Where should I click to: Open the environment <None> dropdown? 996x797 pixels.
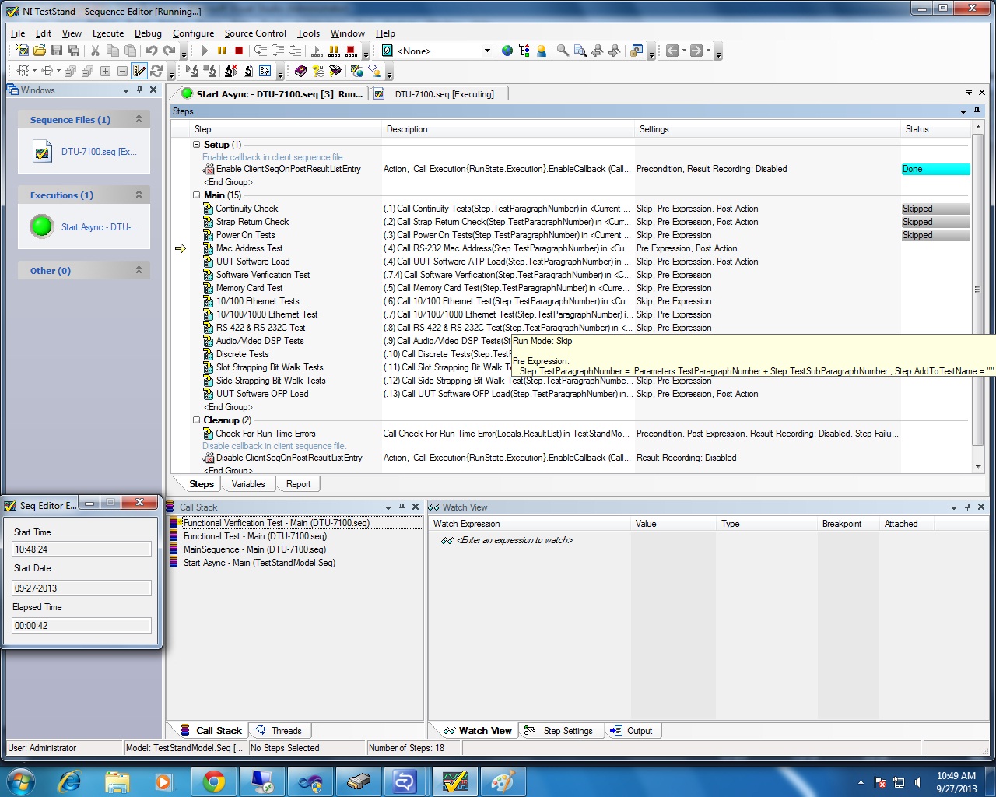(x=487, y=51)
